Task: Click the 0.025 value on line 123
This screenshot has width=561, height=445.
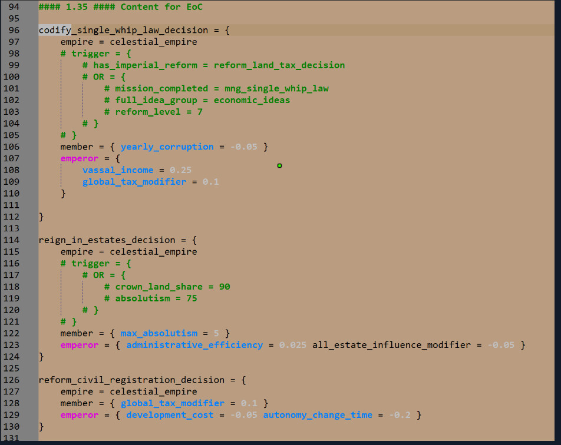Action: pos(293,346)
